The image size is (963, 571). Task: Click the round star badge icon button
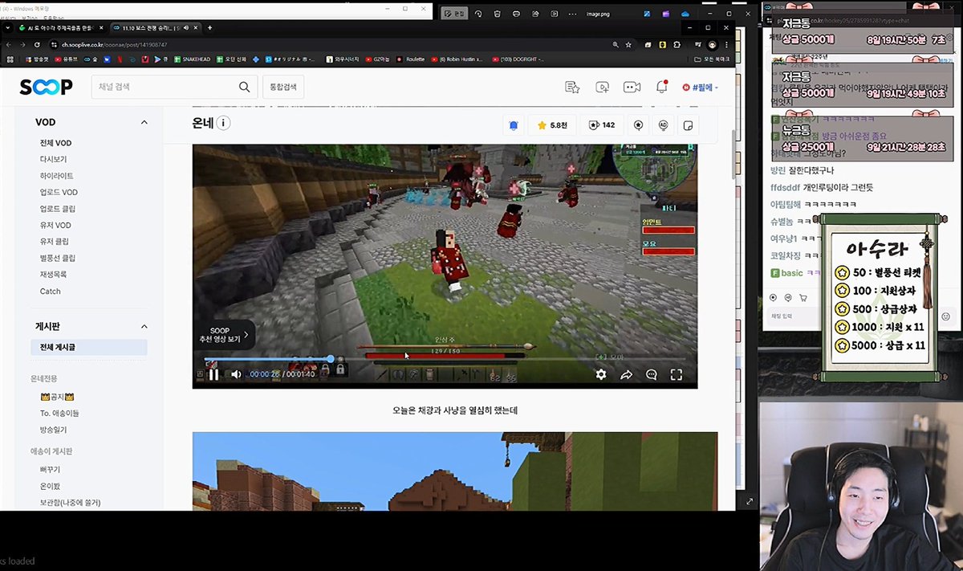pos(638,125)
